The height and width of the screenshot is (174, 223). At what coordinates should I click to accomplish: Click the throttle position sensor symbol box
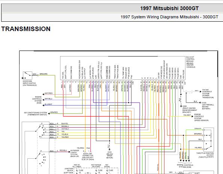click(209, 140)
